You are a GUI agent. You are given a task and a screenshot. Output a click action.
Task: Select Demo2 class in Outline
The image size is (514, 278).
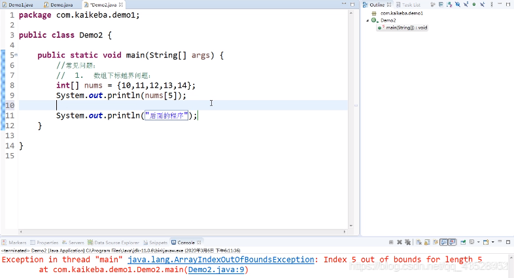coord(388,20)
